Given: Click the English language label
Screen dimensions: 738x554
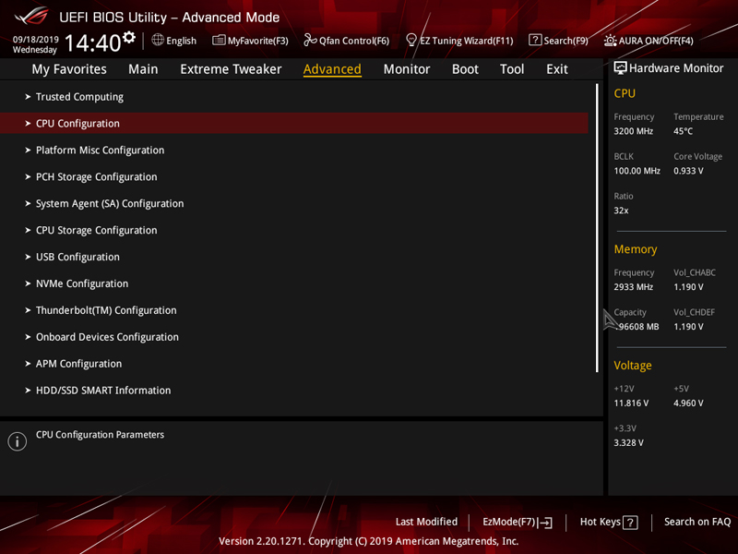Looking at the screenshot, I should [x=181, y=41].
